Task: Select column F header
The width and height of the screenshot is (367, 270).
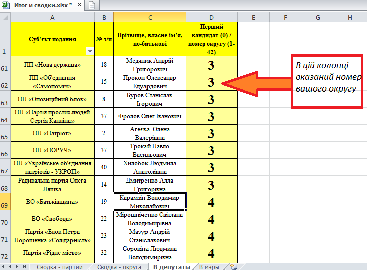Action: pyautogui.click(x=285, y=17)
